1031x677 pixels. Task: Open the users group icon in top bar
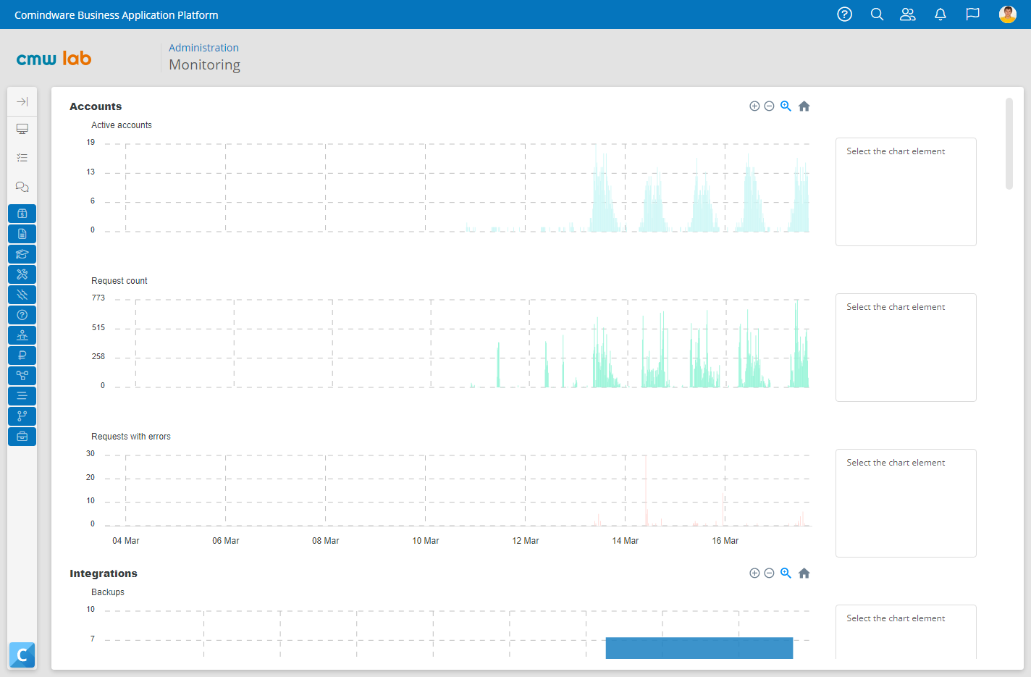point(908,14)
